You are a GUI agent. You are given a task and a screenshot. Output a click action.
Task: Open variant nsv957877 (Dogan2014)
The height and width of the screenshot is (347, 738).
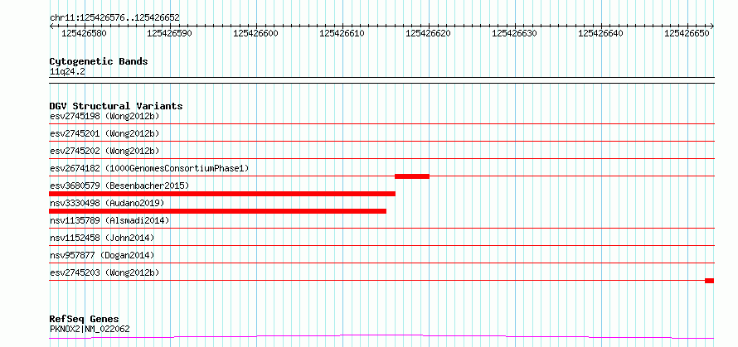102,255
